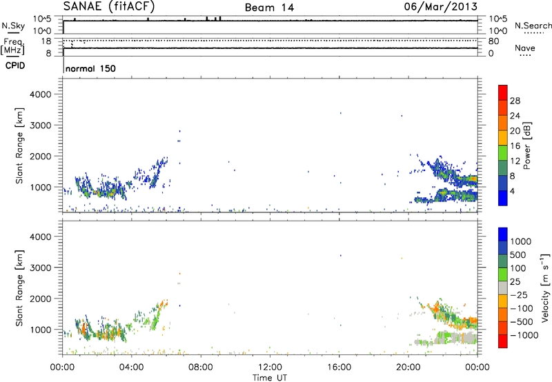Click the frequency axis value 18
The image size is (552, 382).
(x=46, y=41)
